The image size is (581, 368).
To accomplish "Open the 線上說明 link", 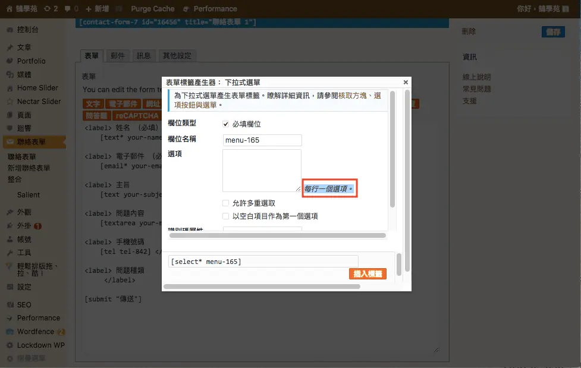I will (x=476, y=77).
